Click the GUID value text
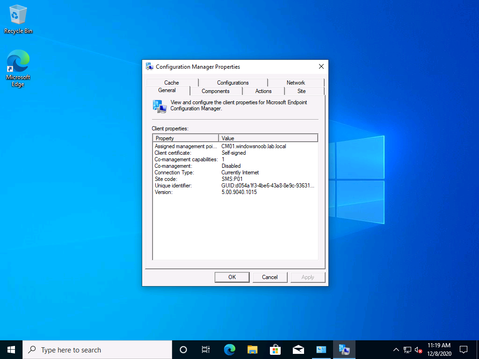 tap(268, 186)
